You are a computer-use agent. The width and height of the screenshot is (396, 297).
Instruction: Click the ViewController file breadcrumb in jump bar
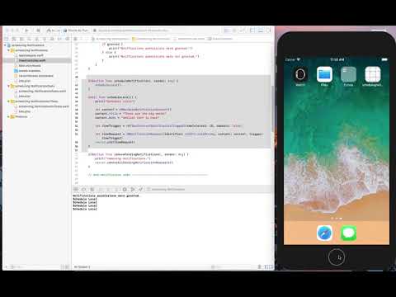coord(190,39)
